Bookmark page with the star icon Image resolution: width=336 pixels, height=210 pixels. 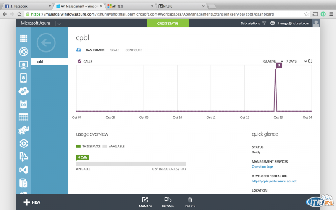coord(307,14)
